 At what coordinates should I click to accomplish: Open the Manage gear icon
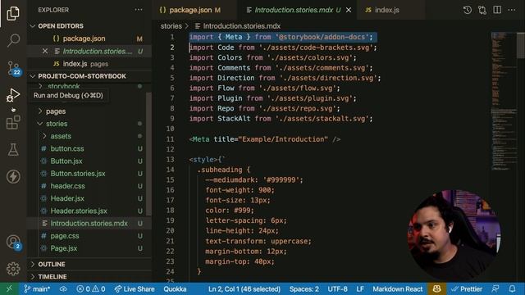(13, 269)
